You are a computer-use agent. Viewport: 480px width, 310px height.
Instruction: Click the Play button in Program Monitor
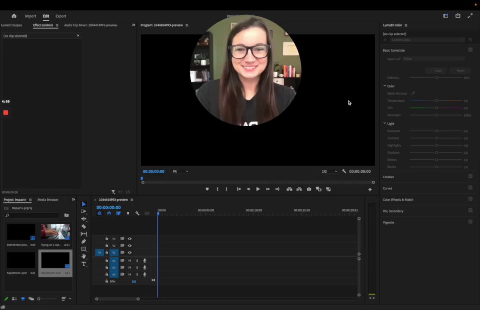258,189
